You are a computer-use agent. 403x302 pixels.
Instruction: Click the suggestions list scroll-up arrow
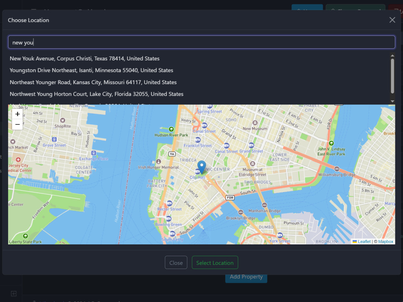coord(392,56)
